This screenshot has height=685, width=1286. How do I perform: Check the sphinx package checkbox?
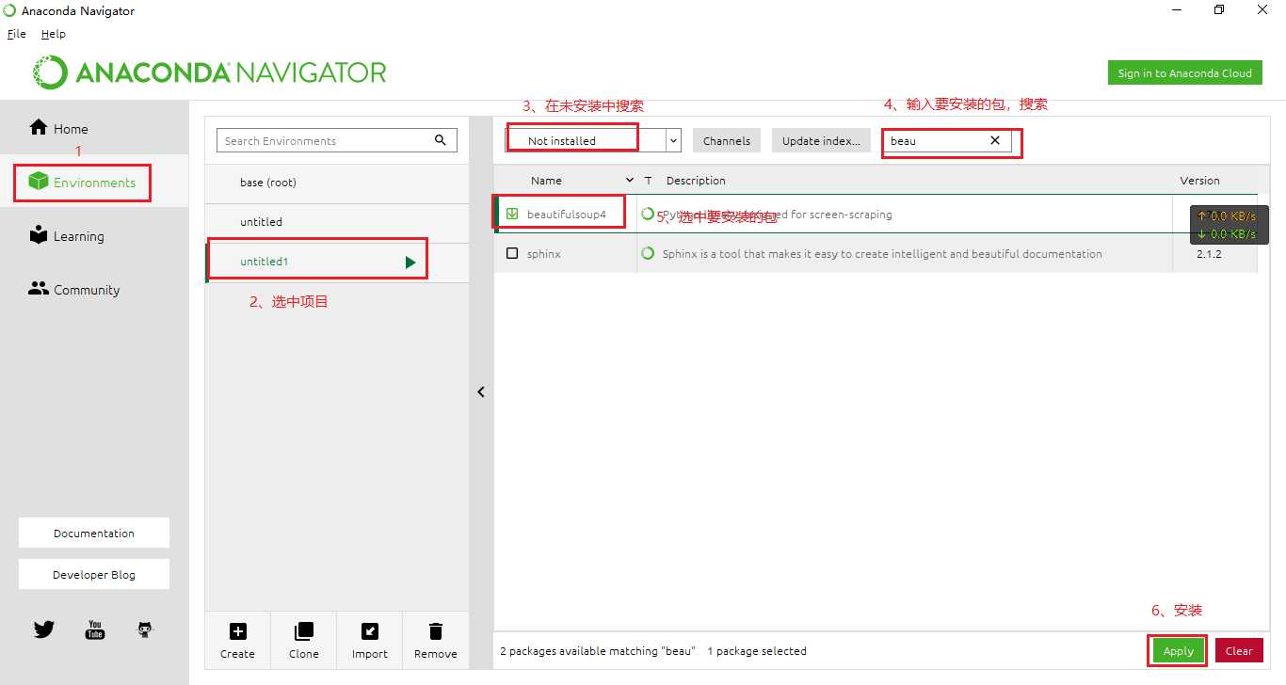512,253
